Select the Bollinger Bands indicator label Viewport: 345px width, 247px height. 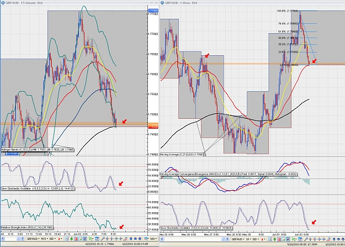pyautogui.click(x=37, y=150)
